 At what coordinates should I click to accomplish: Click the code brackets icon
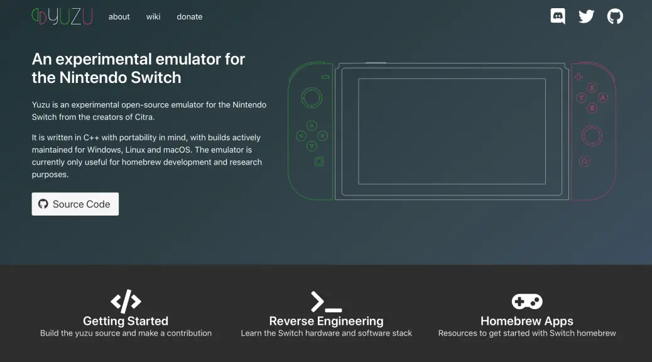(126, 301)
